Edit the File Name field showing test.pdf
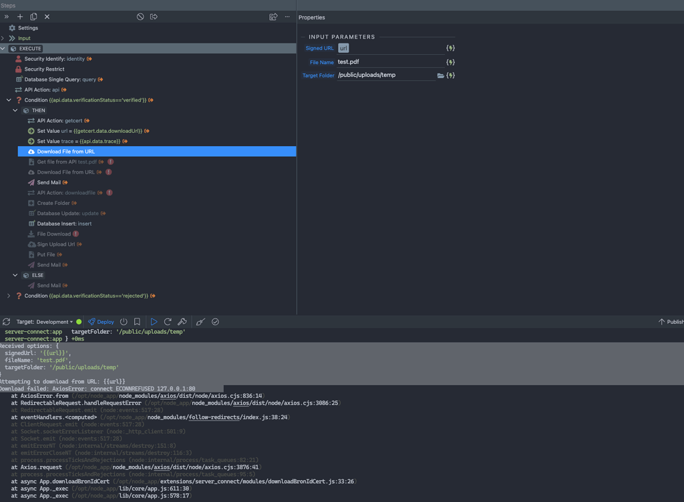 point(381,61)
